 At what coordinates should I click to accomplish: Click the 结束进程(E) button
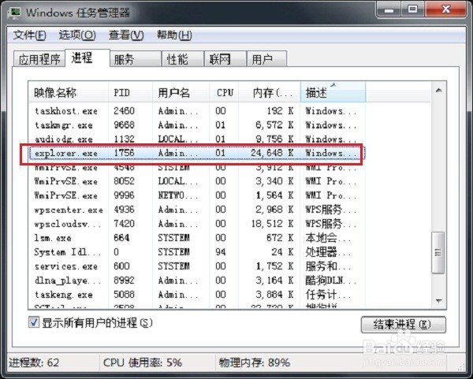coord(403,325)
